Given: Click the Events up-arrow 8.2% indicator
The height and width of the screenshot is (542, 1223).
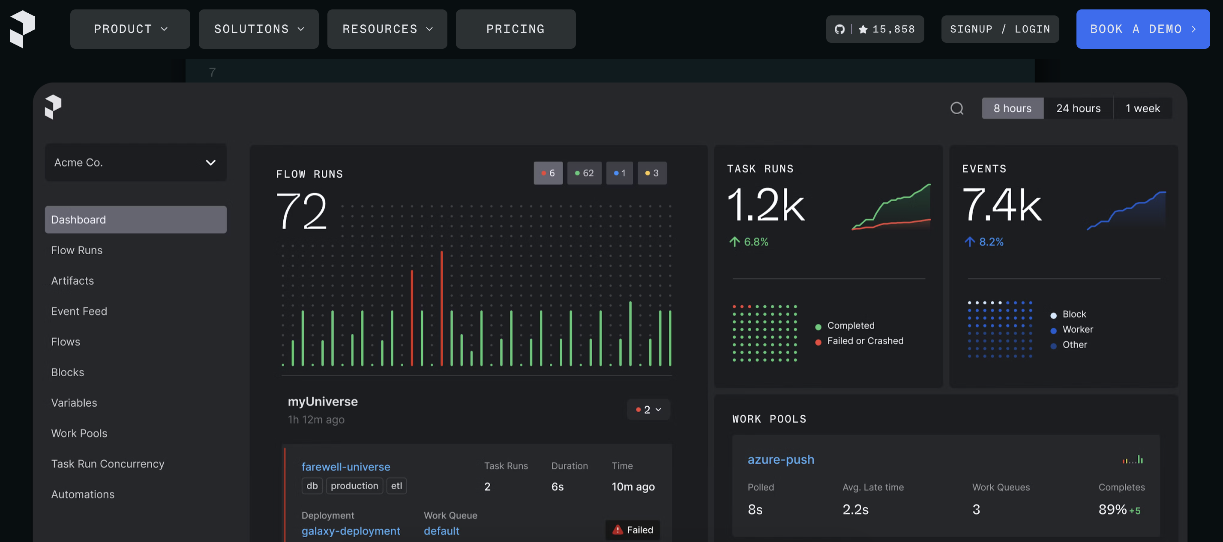Looking at the screenshot, I should tap(984, 242).
